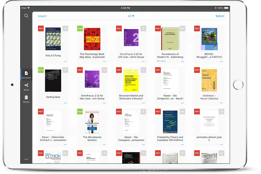Click the 3:40 PM clock
This screenshot has height=174, width=261.
pos(125,8)
